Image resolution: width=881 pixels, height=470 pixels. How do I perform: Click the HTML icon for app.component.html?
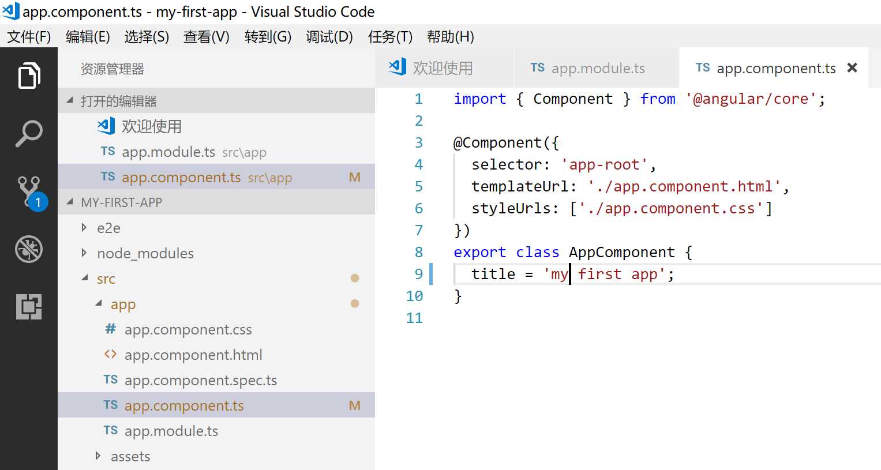(x=110, y=354)
